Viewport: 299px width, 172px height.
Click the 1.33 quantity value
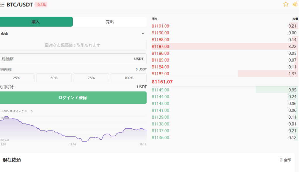(292, 74)
